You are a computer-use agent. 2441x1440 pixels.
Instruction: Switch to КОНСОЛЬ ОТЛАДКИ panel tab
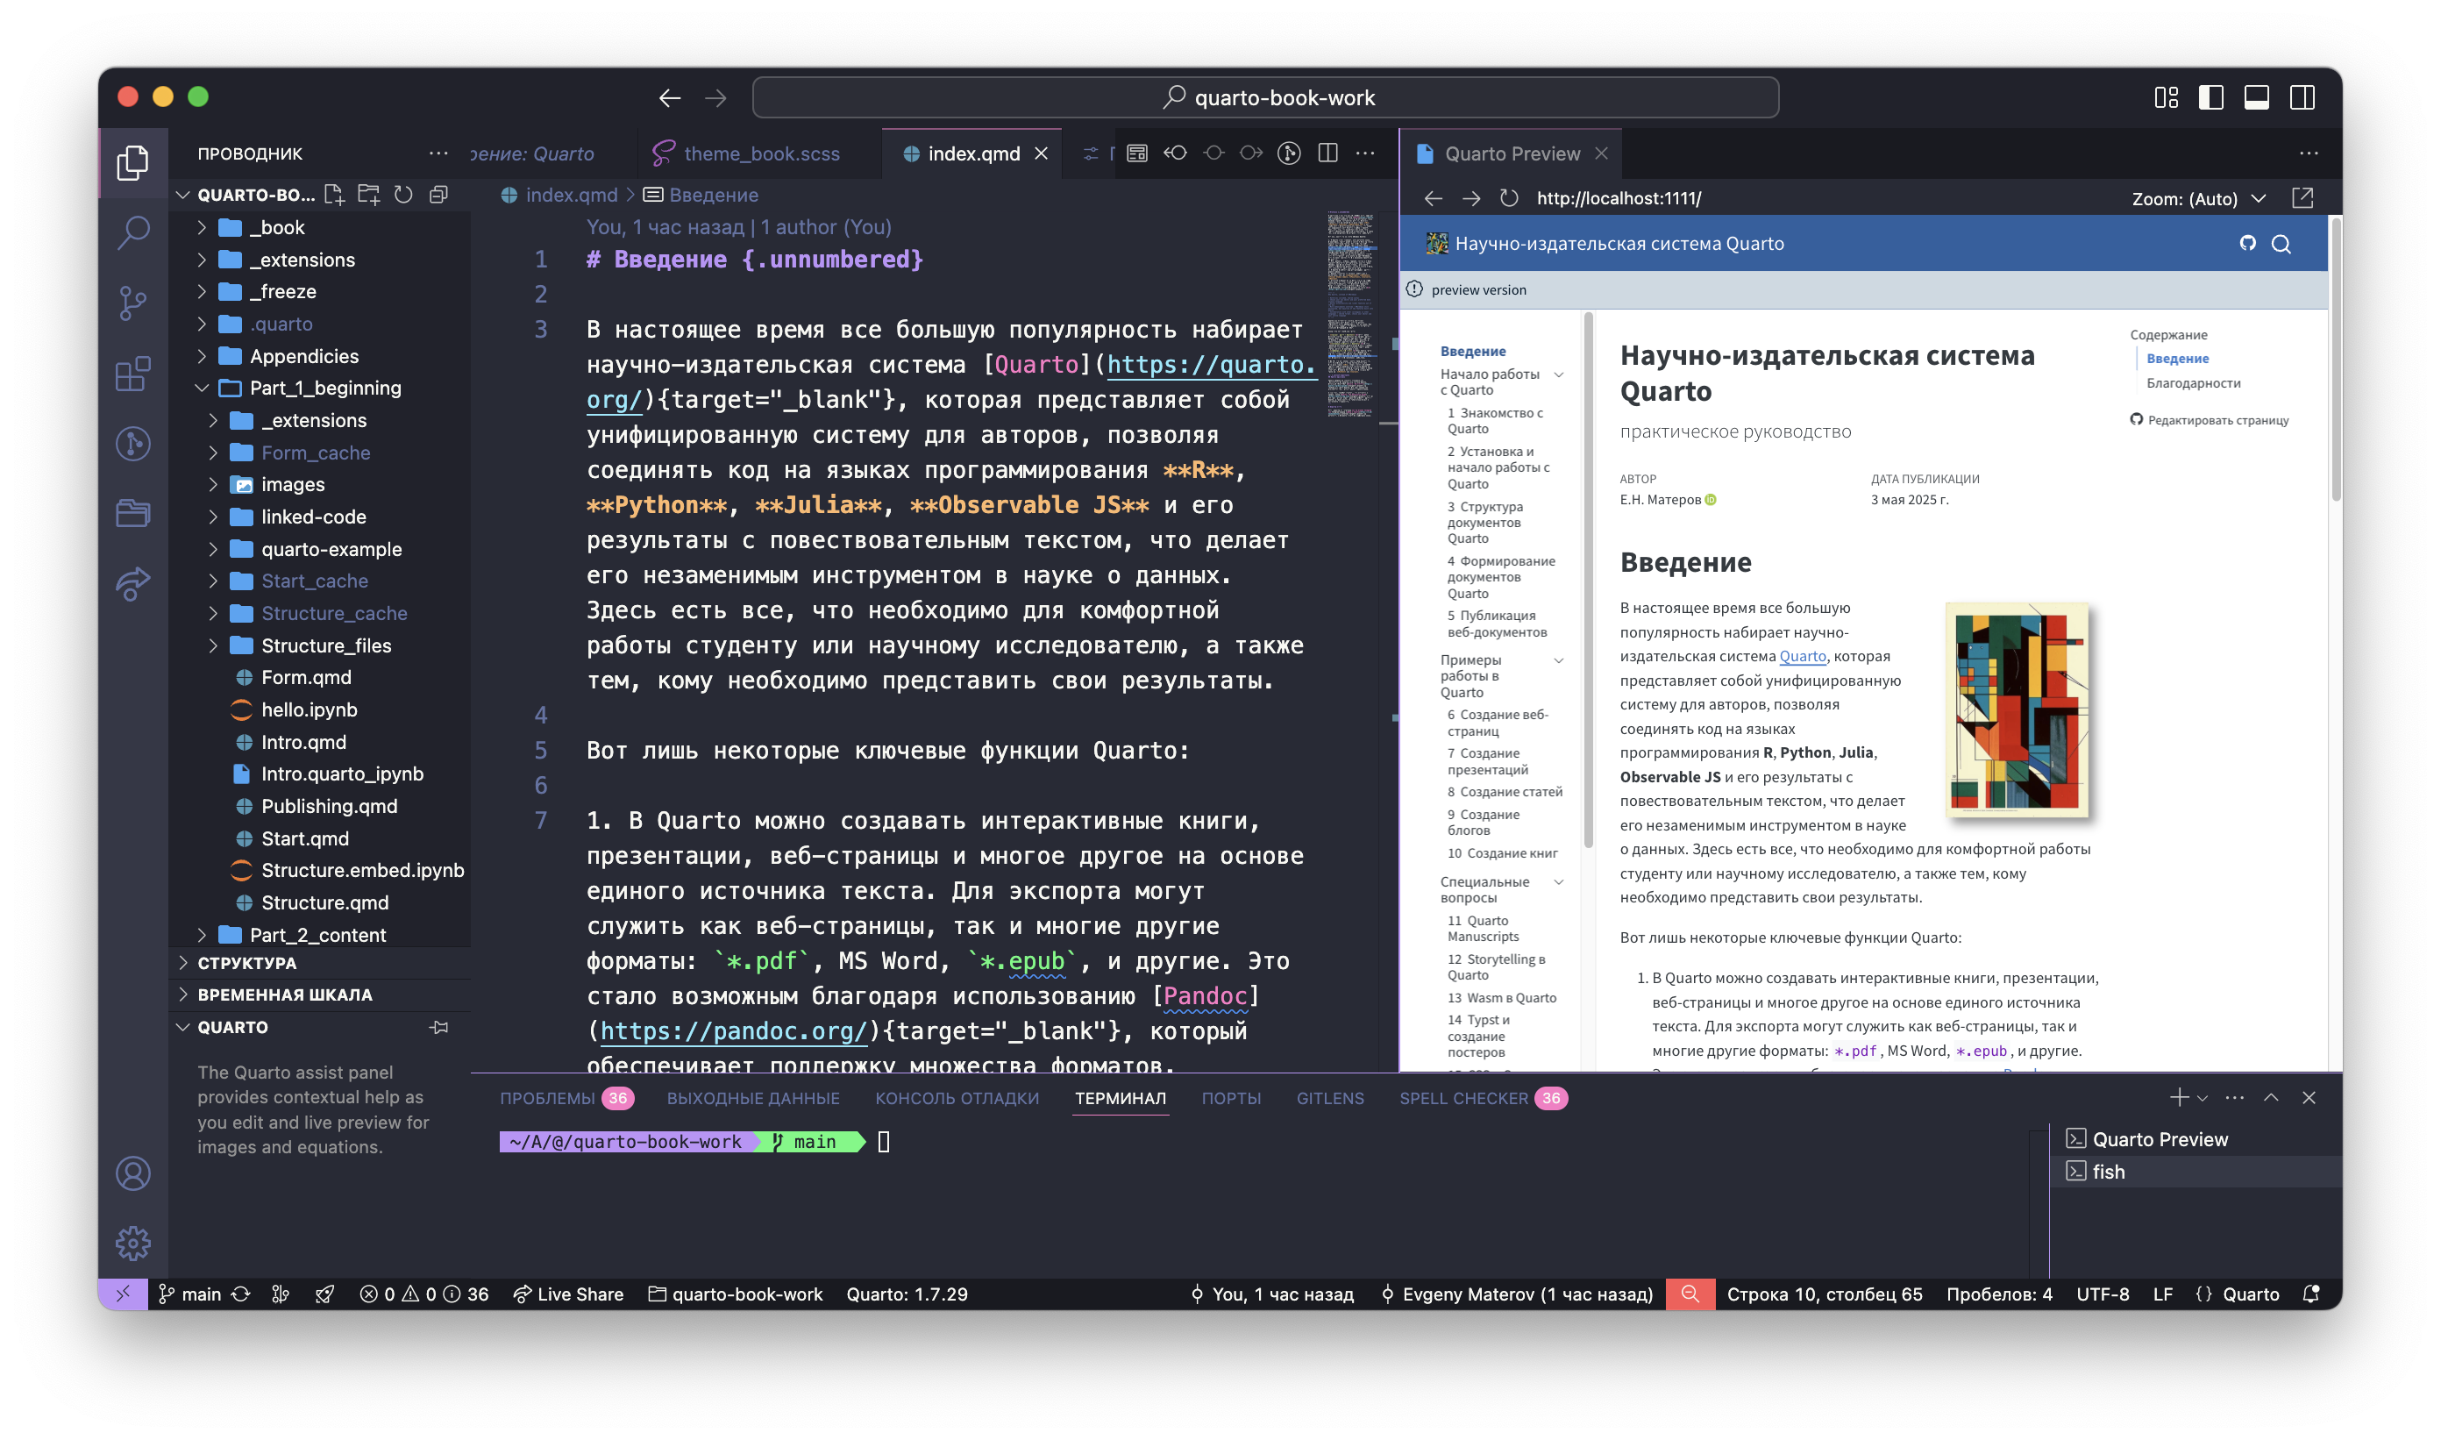click(x=957, y=1099)
